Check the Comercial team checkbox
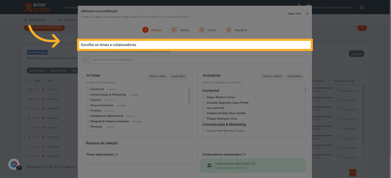 [88, 89]
